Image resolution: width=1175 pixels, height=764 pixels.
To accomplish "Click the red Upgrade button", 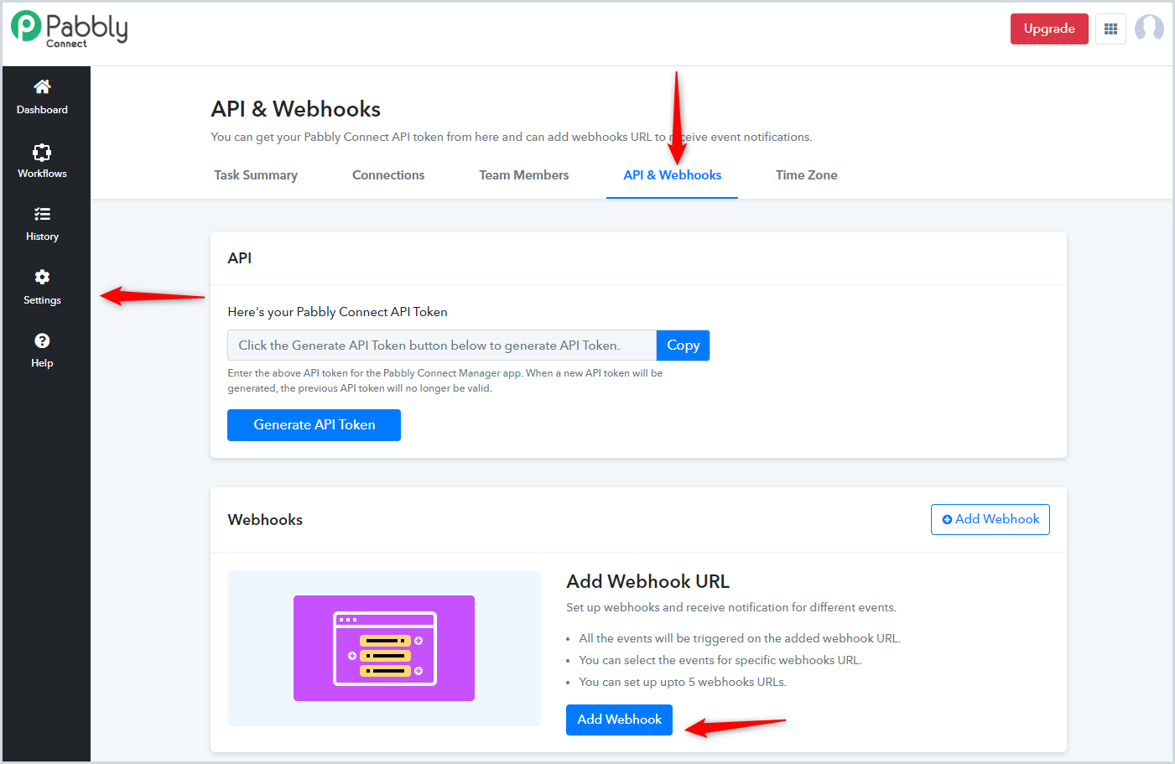I will point(1049,29).
